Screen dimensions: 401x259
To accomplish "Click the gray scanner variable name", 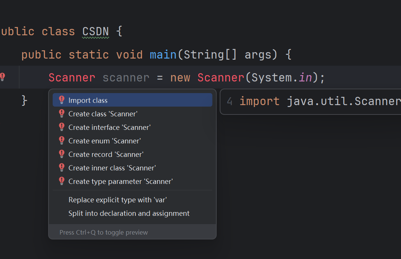I will (126, 78).
